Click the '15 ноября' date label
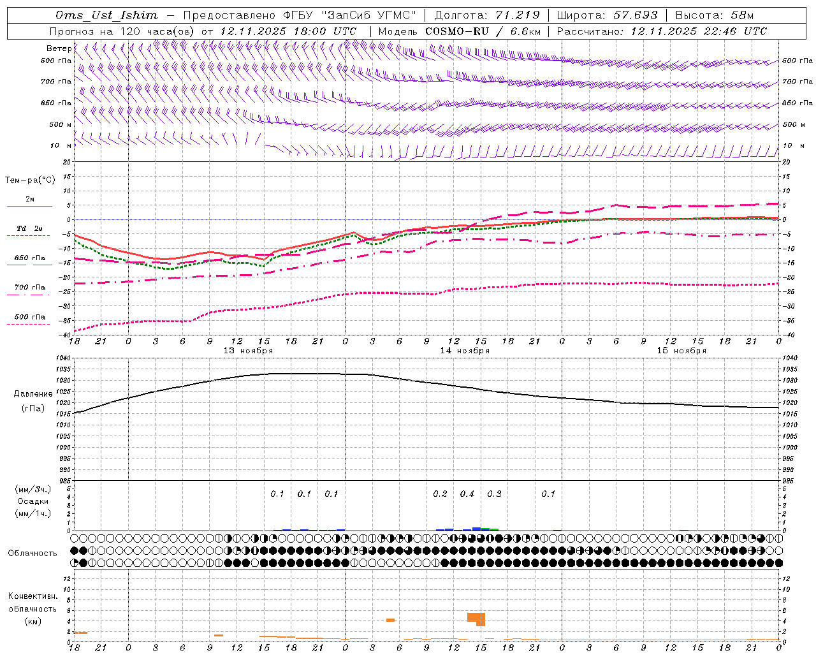This screenshot has height=653, width=816. point(681,351)
